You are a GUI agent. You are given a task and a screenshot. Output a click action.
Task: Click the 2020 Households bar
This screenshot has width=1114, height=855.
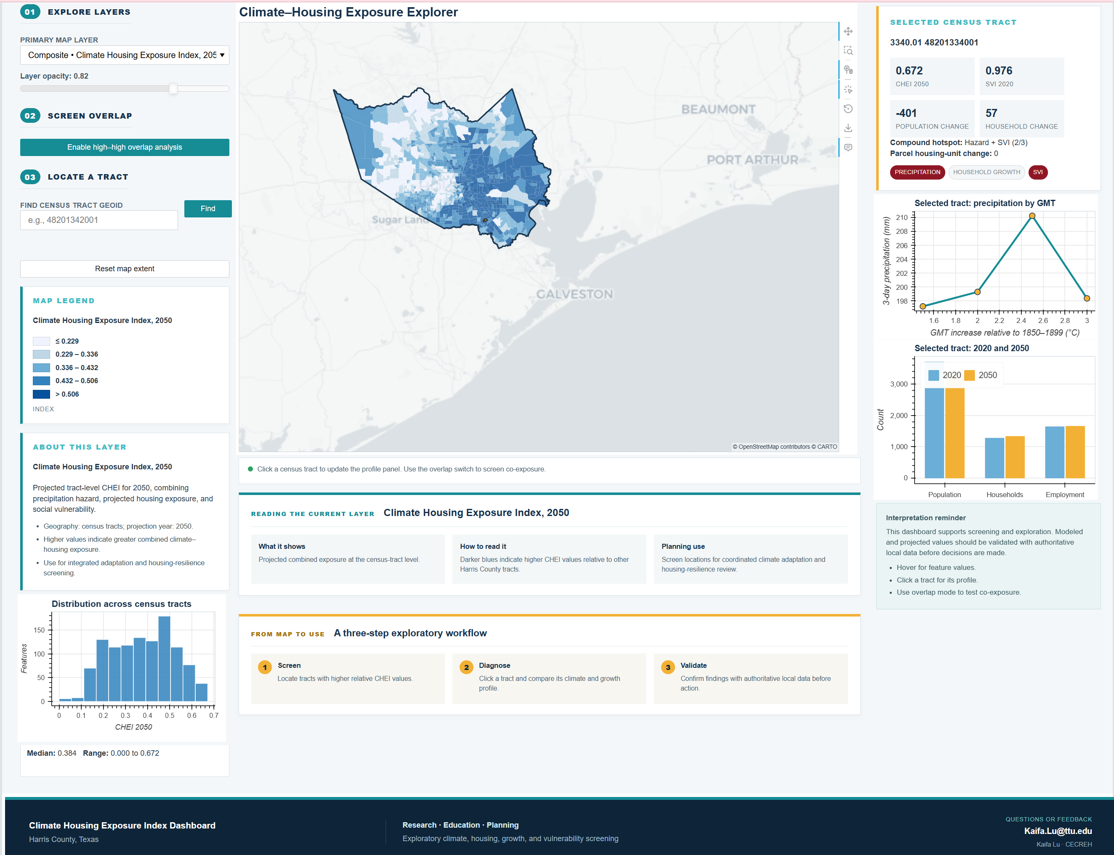[994, 458]
